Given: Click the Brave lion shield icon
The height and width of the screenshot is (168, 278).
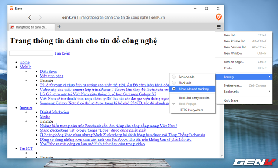Looking at the screenshot, I should point(218,17).
